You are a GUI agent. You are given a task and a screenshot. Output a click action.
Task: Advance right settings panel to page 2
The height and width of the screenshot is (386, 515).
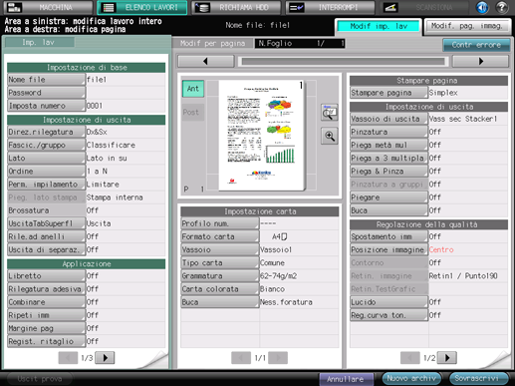(447, 358)
